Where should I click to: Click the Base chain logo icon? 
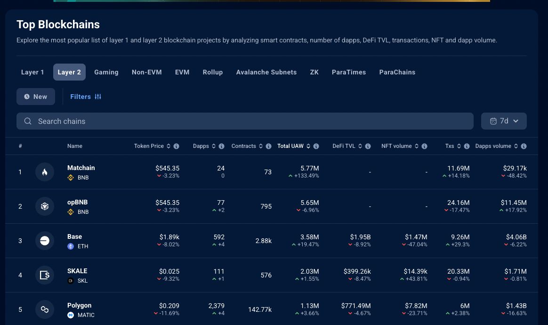pyautogui.click(x=45, y=241)
